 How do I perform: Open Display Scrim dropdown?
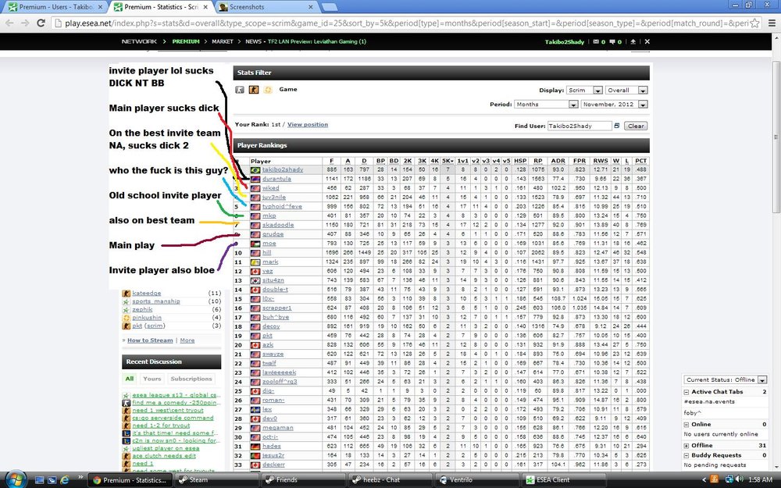coord(584,90)
